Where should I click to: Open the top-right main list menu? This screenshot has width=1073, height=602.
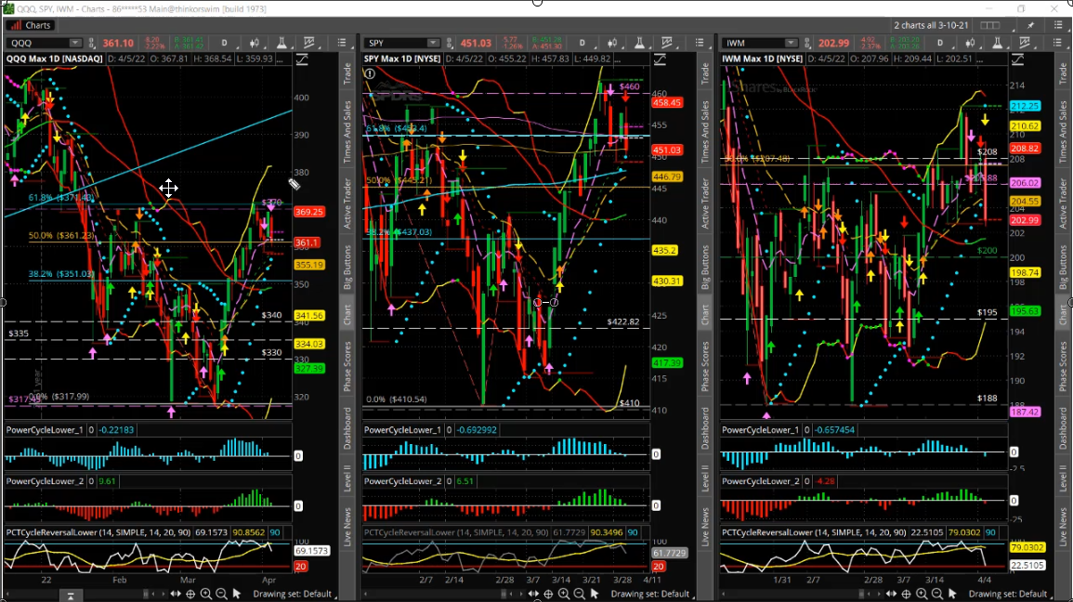pos(1058,25)
